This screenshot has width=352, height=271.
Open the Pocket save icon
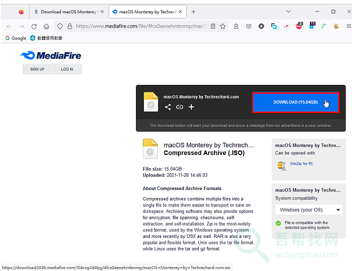click(249, 26)
